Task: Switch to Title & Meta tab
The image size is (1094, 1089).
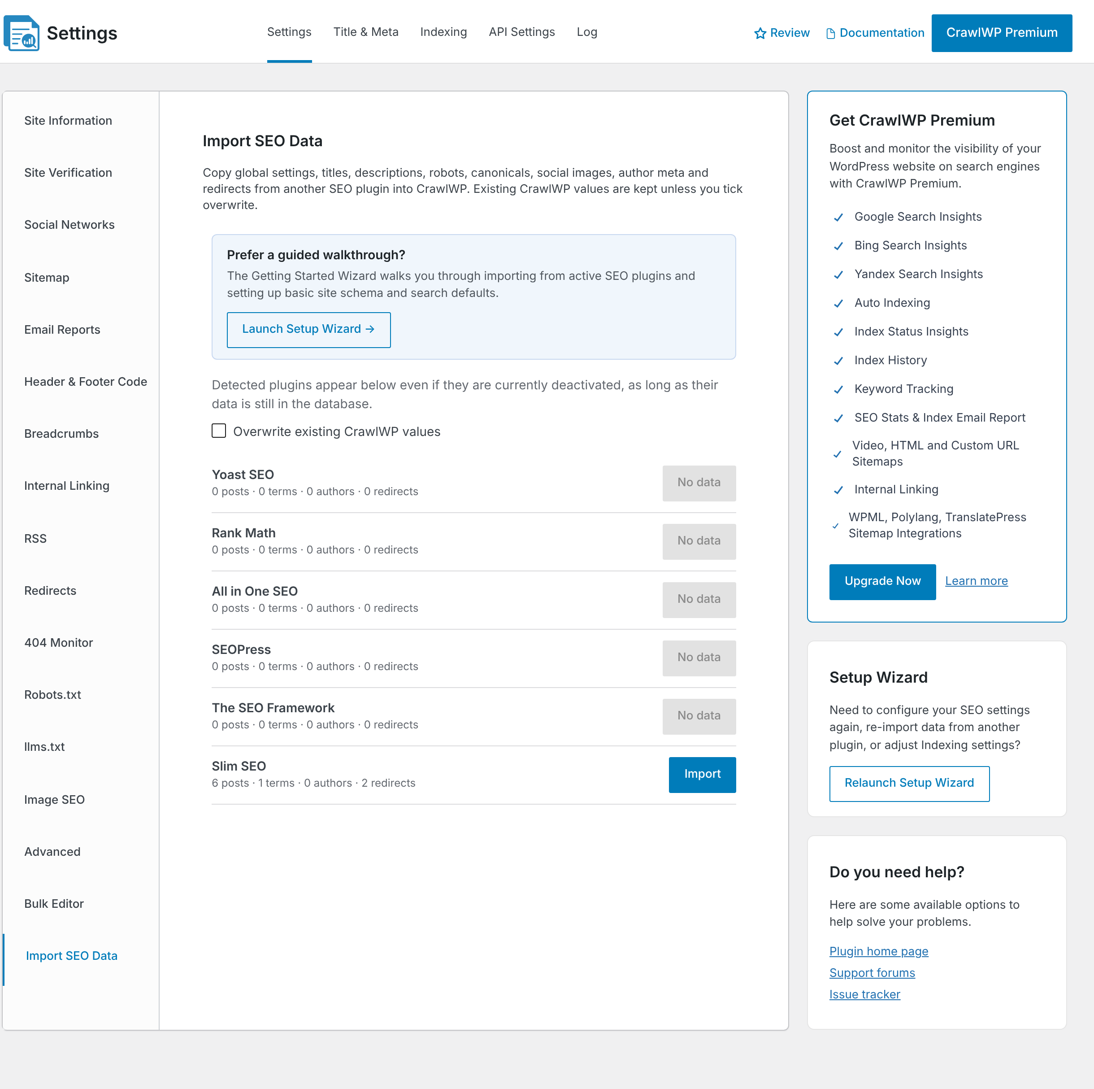Action: 365,32
